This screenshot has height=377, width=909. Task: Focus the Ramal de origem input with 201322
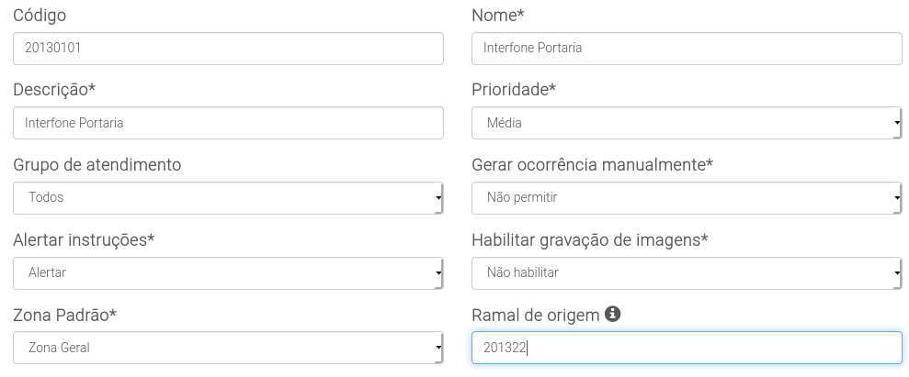tap(687, 348)
